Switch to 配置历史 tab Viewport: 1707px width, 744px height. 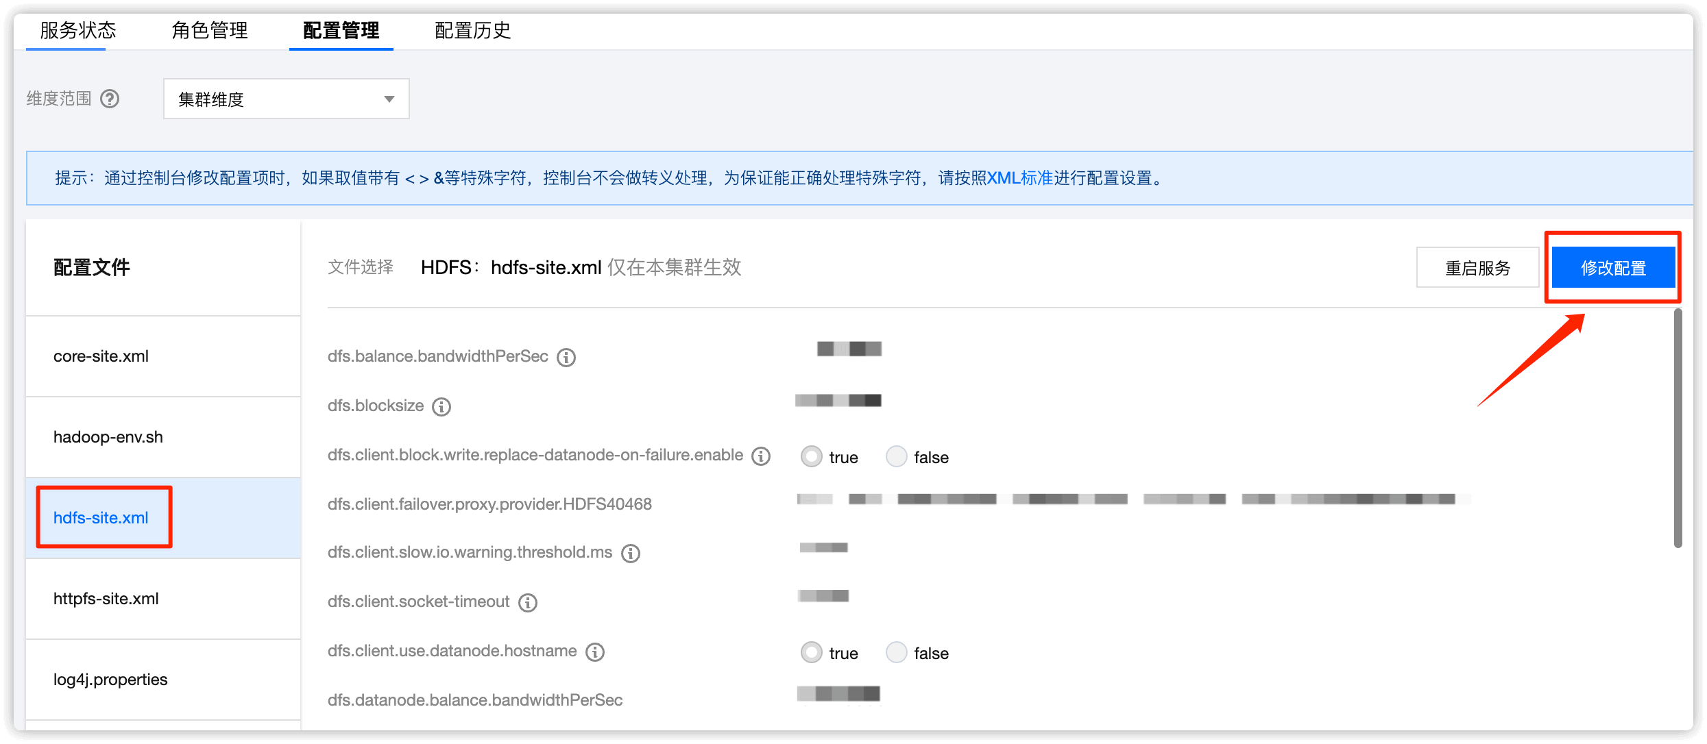click(473, 31)
